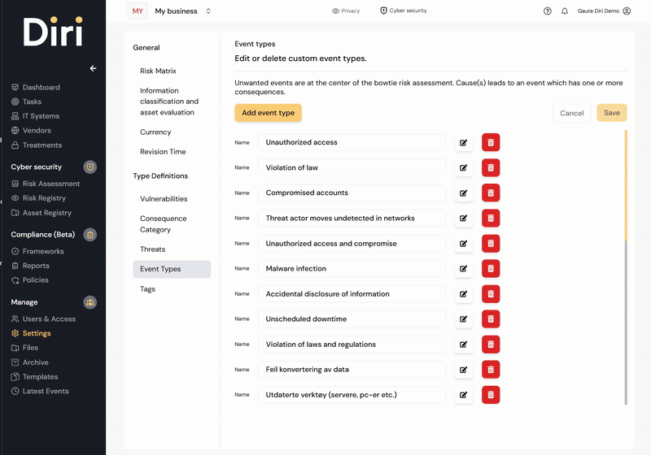The image size is (651, 455).
Task: Open Asset Registry in the sidebar
Action: point(42,213)
